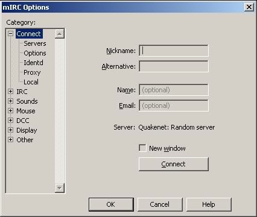Expand the IRC category
257x217 pixels.
tap(10, 92)
